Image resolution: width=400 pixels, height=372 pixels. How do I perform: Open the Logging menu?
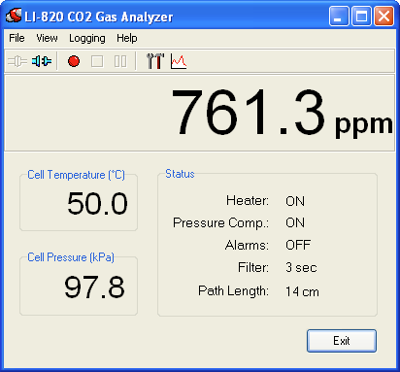pyautogui.click(x=87, y=39)
